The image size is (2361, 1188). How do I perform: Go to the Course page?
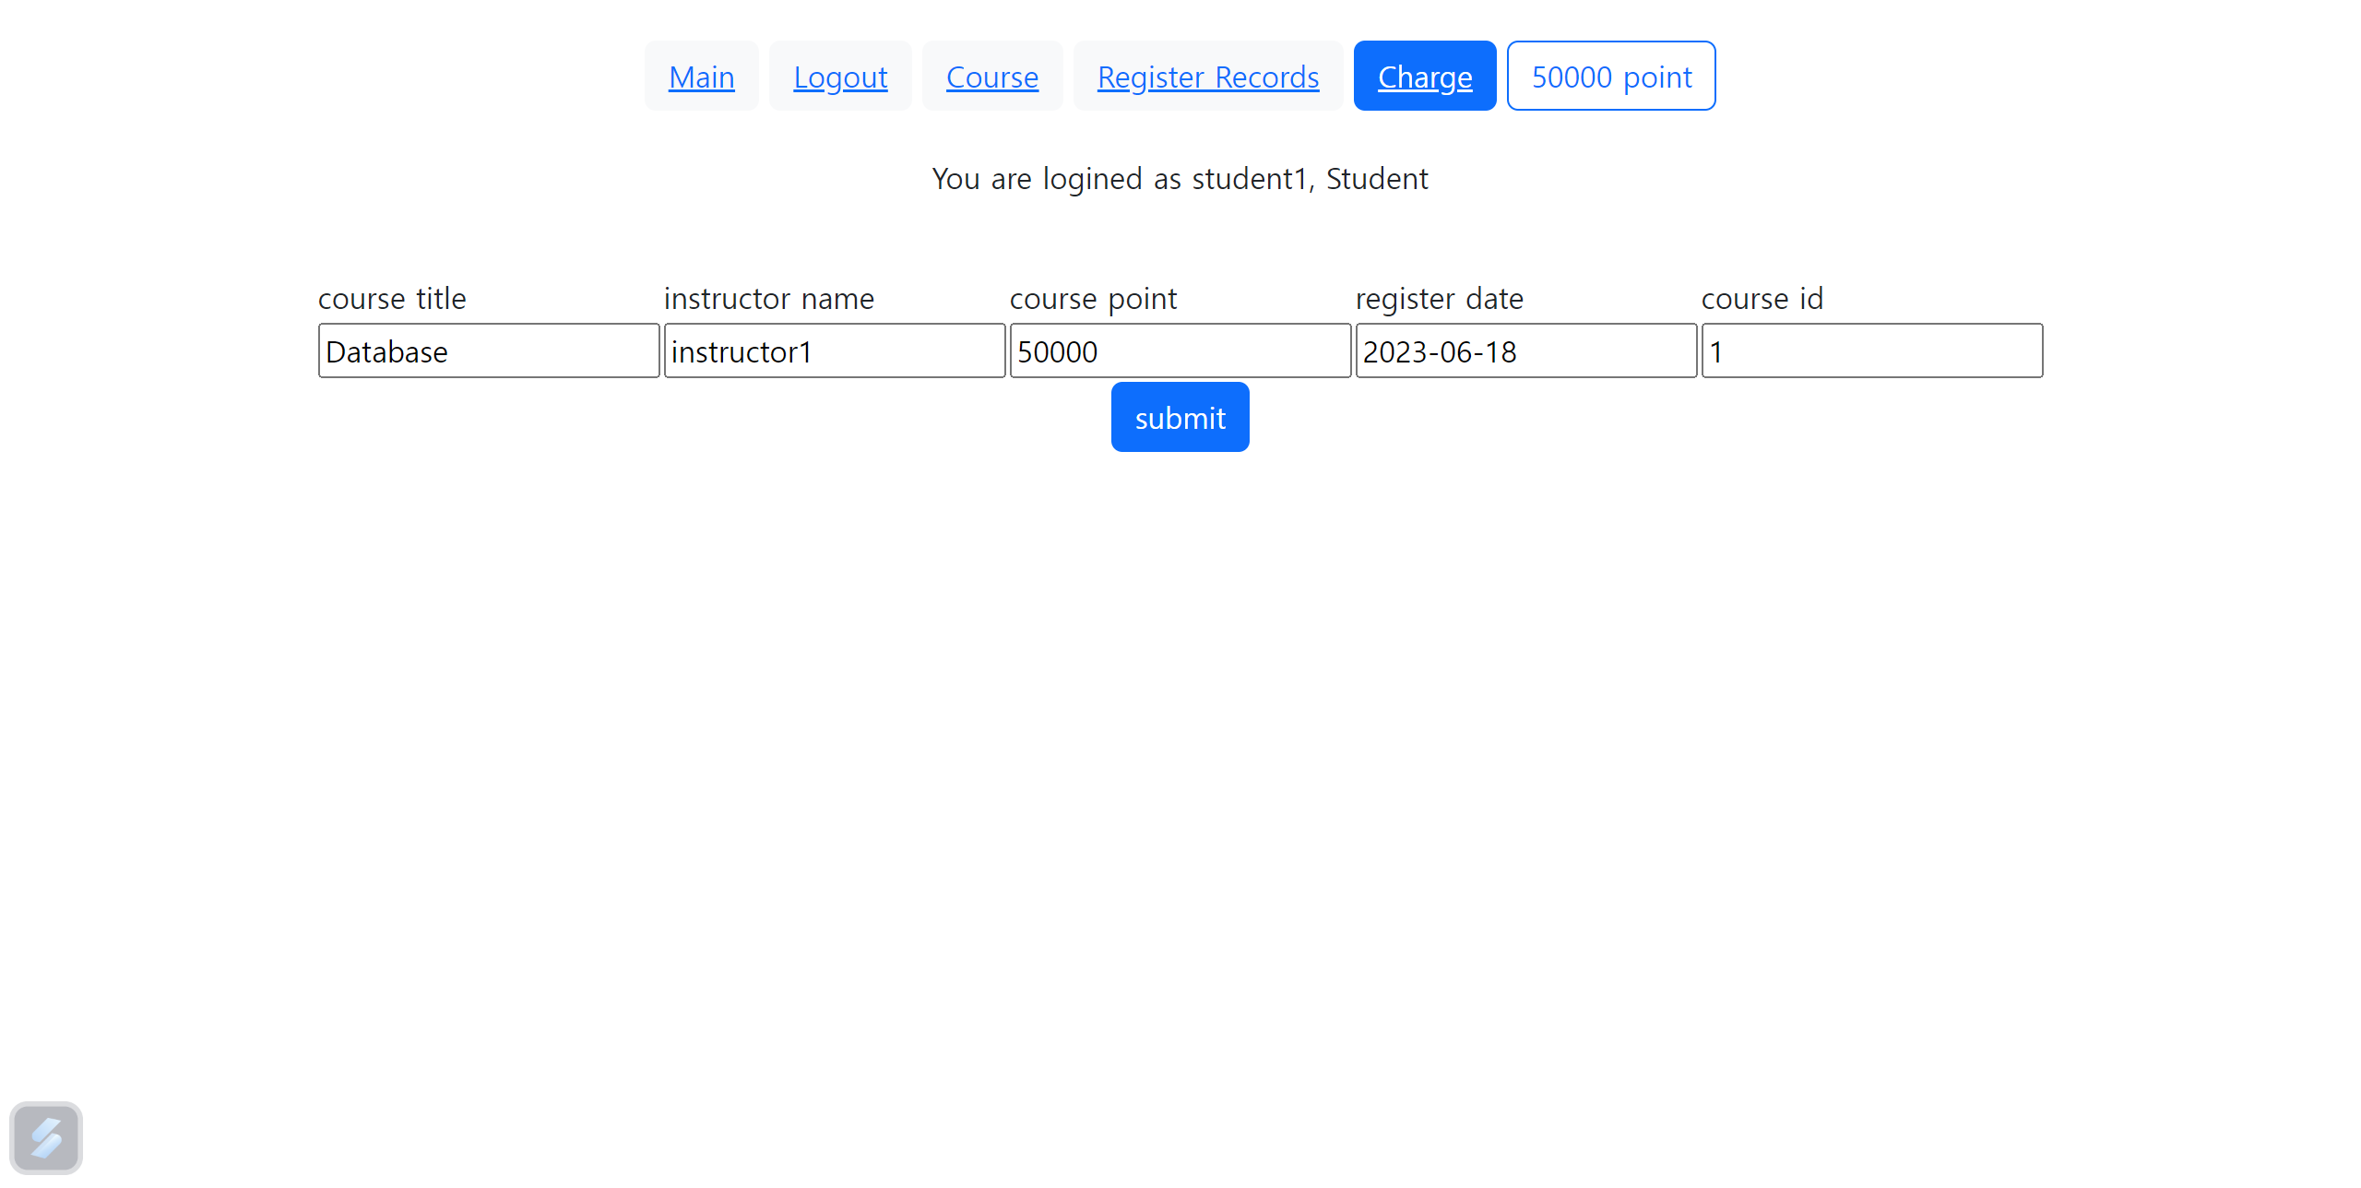tap(991, 77)
